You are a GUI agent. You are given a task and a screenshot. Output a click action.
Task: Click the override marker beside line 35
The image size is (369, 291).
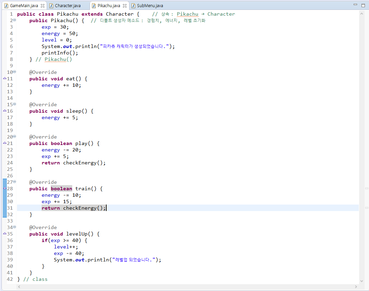[5, 233]
